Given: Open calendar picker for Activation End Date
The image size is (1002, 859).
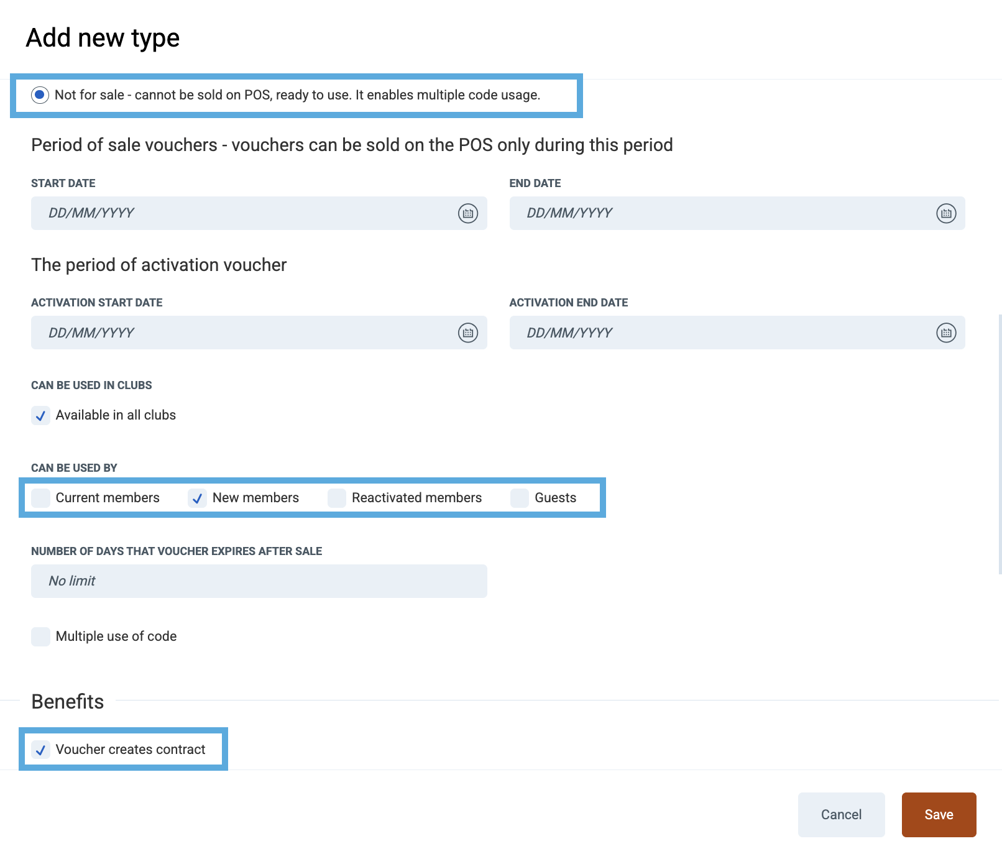Looking at the screenshot, I should tap(946, 333).
